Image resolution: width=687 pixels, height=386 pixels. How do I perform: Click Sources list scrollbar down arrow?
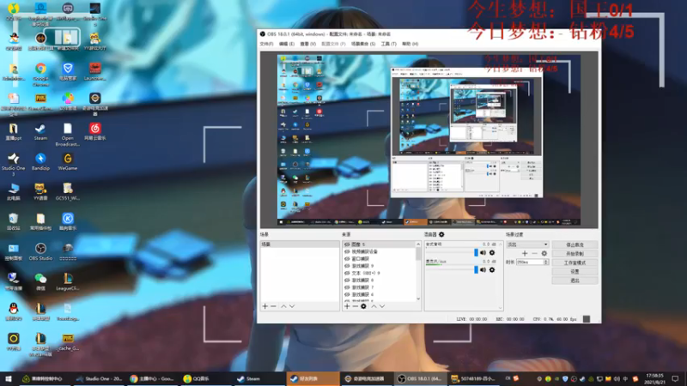coord(418,299)
